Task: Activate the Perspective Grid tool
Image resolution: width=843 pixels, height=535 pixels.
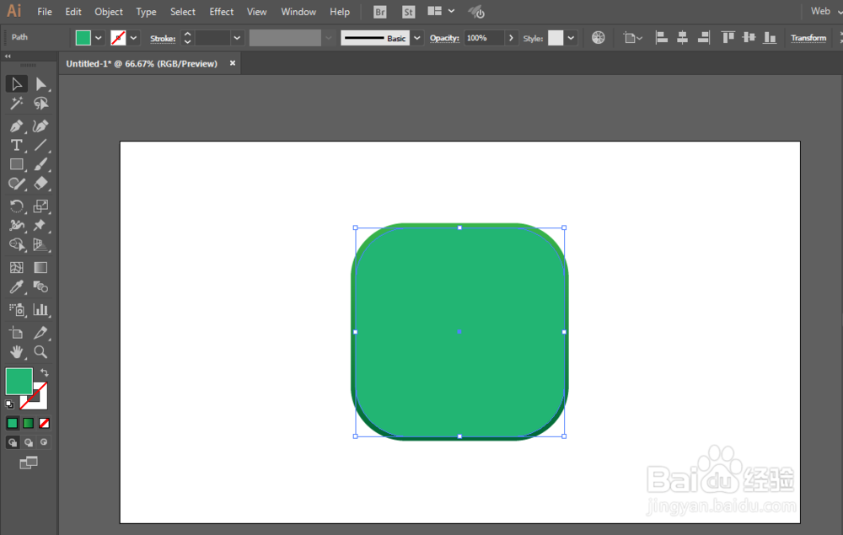Action: point(40,245)
